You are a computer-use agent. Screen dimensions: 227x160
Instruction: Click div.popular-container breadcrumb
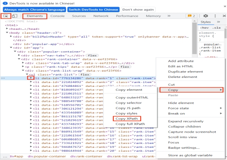[47, 156]
